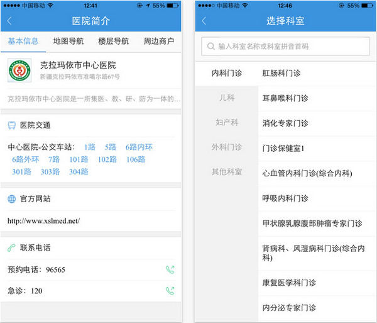The image size is (377, 323).
Task: Select the 儿科 category
Action: coord(226,98)
